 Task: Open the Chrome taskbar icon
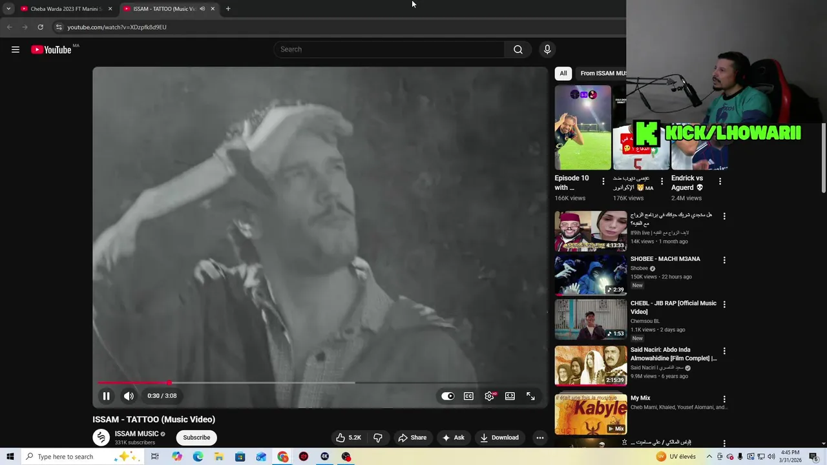coord(282,457)
